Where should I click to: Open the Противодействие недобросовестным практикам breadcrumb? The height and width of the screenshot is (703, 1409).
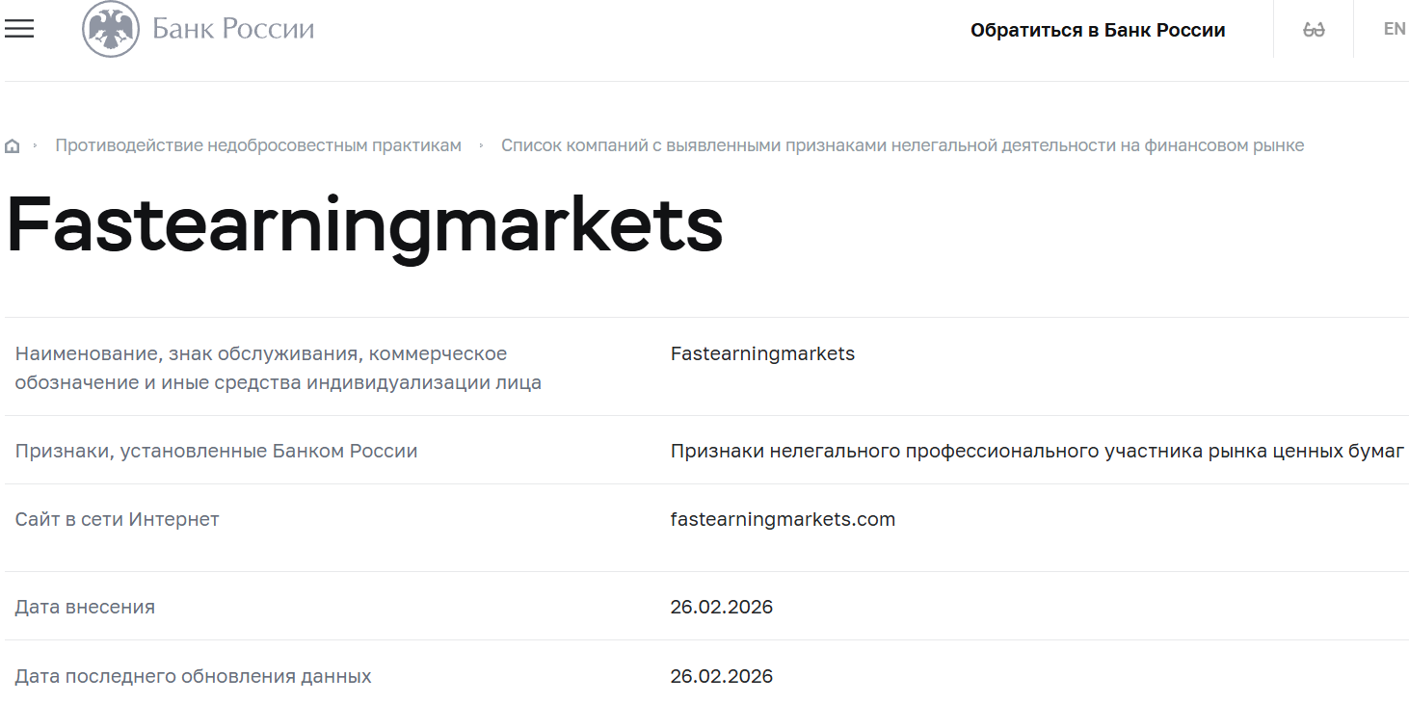[x=258, y=144]
